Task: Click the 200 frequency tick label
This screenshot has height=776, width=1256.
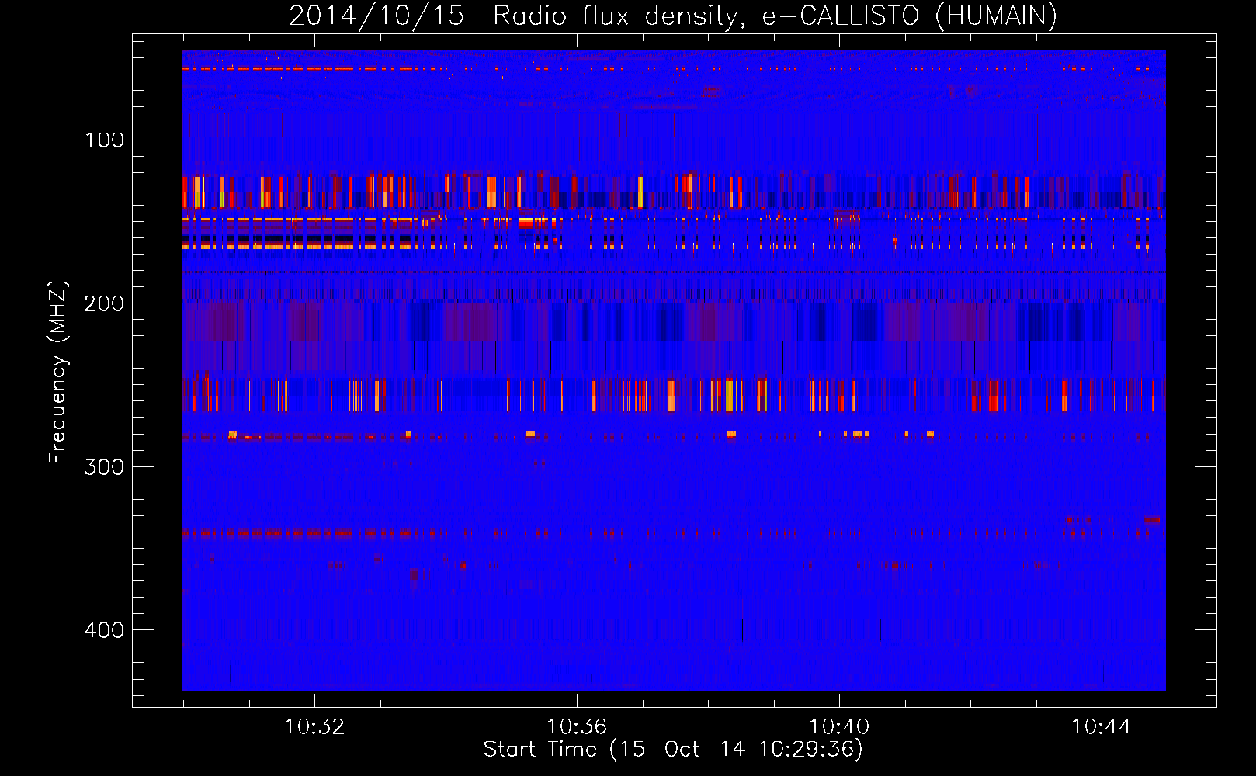Action: pos(104,303)
